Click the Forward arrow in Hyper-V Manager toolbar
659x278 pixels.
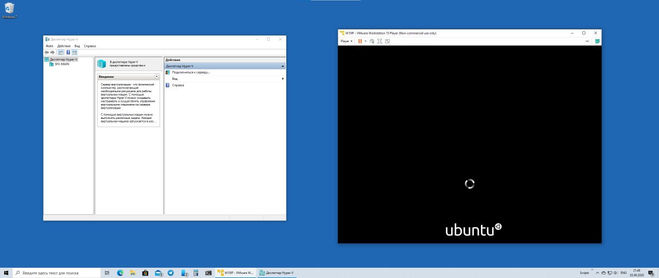tap(53, 52)
